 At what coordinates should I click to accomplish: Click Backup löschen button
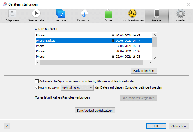(144, 71)
